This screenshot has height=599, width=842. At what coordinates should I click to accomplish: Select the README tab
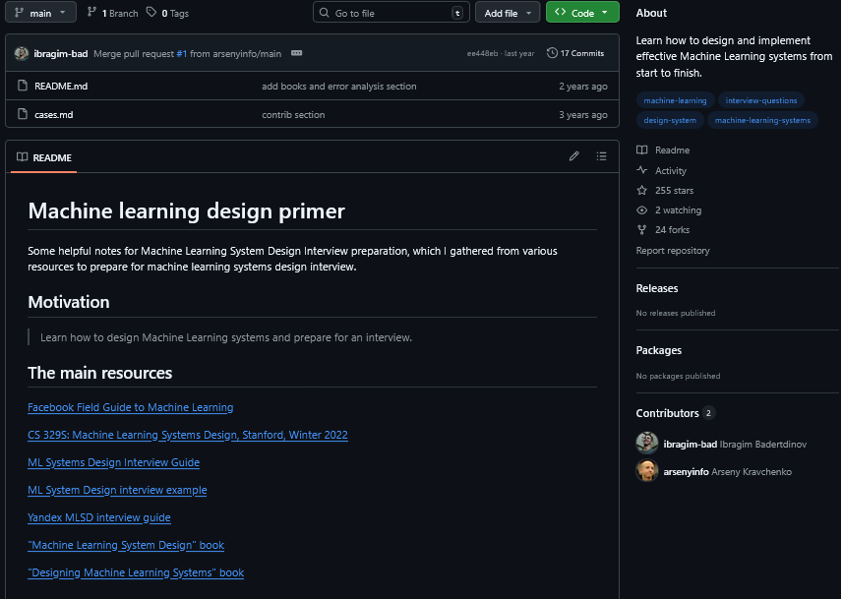point(44,157)
